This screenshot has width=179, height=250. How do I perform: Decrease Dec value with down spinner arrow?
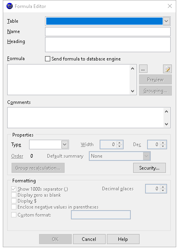[x=163, y=146]
